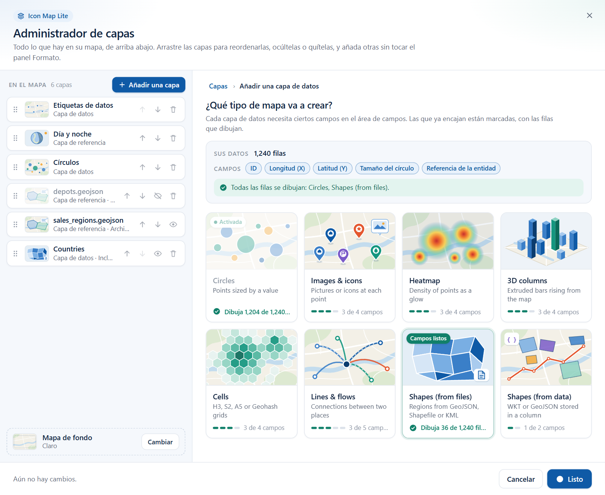Screen dimensions: 605x495
Task: Select Shapes (from data) card
Action: 546,383
